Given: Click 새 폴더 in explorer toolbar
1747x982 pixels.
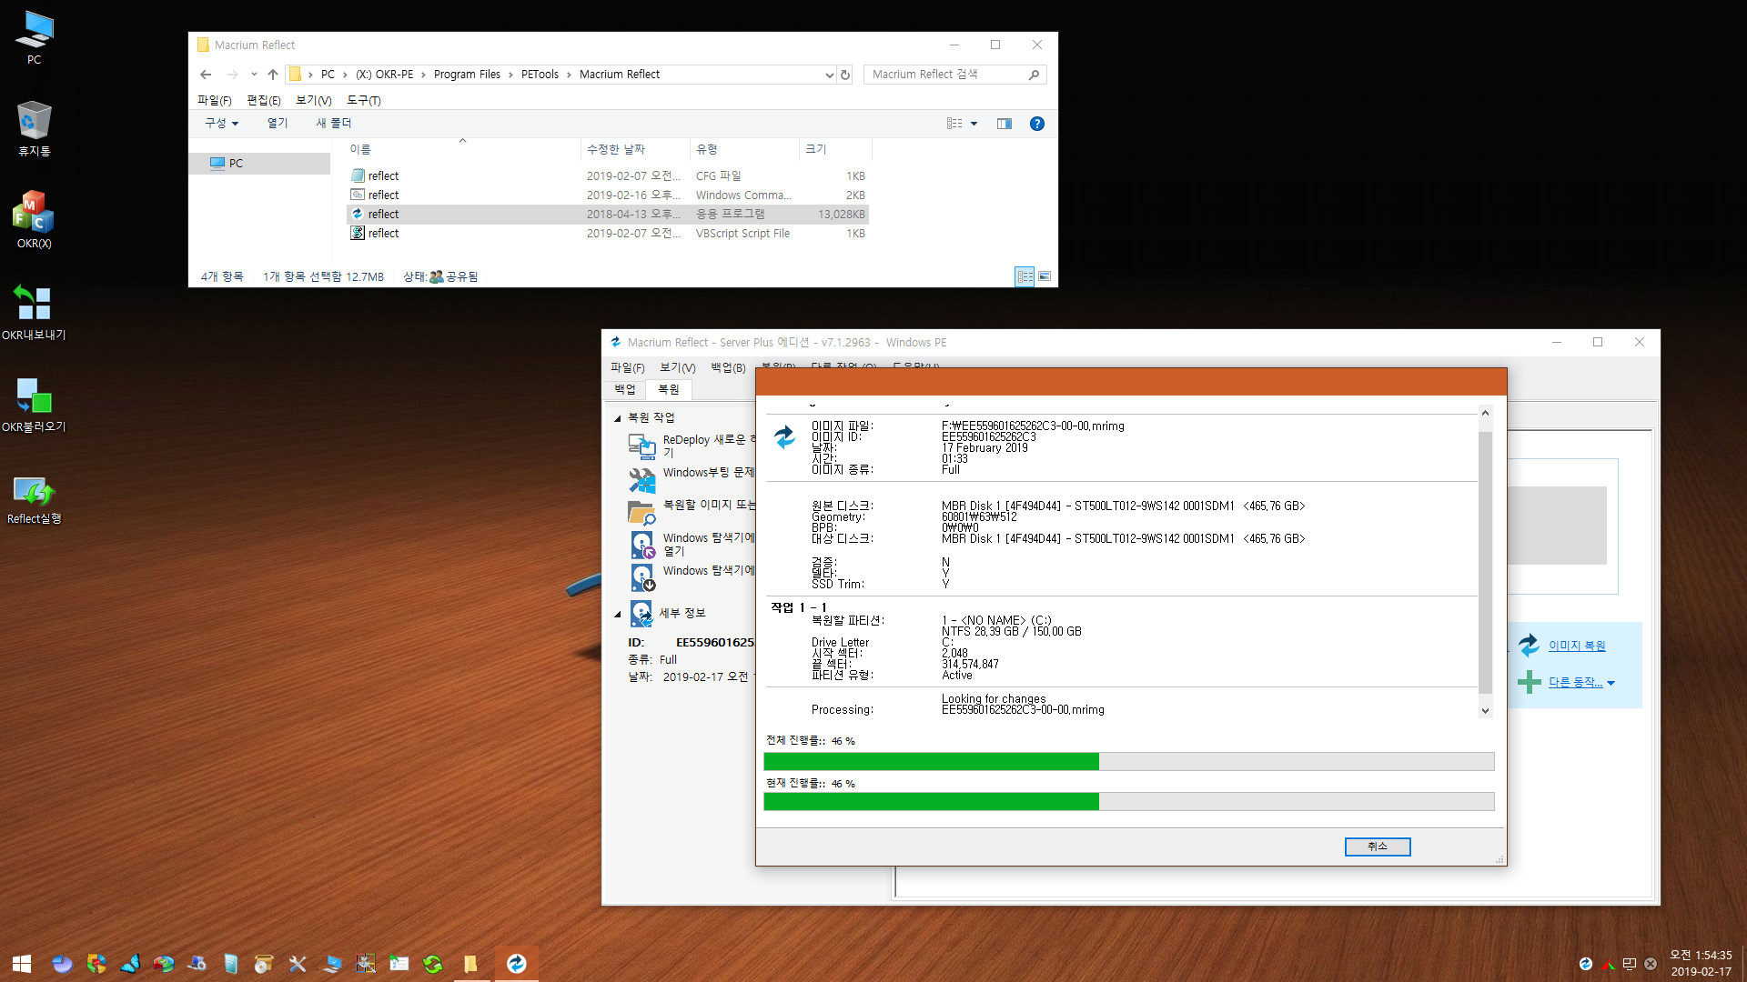Looking at the screenshot, I should [x=334, y=124].
